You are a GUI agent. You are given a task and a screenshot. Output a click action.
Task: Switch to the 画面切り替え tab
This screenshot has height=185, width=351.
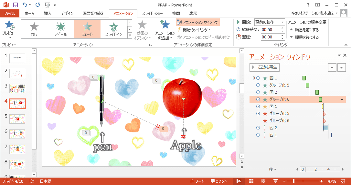tap(93, 14)
